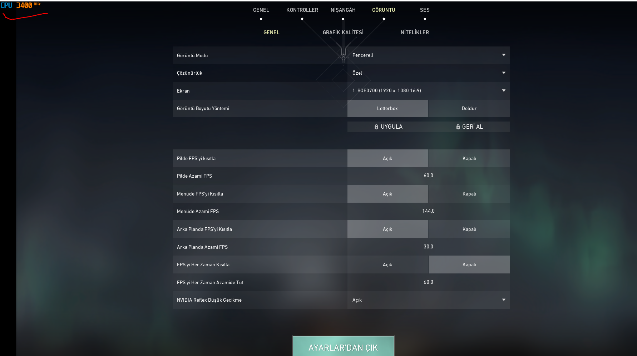Click AYARLAR'DAN ÇIK to exit settings
Image resolution: width=637 pixels, height=356 pixels.
(x=343, y=346)
